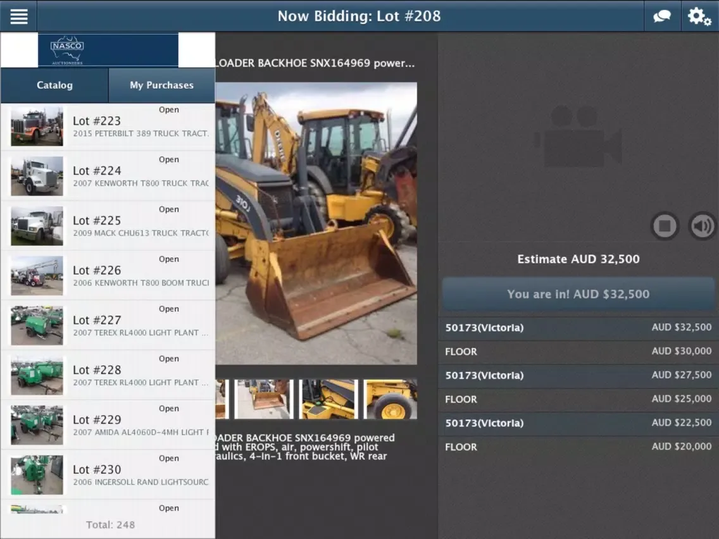Open the hamburger menu icon
Viewport: 719px width, 539px height.
[19, 16]
